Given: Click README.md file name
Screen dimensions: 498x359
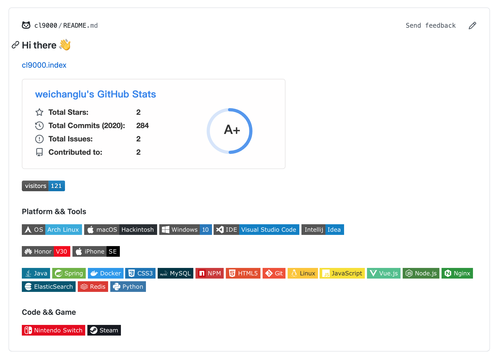Looking at the screenshot, I should (80, 26).
